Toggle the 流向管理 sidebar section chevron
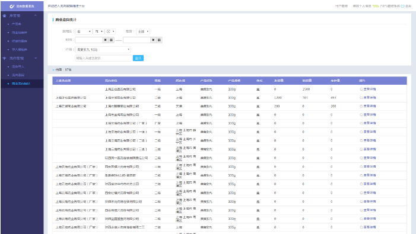416x234 pixels. (36, 58)
